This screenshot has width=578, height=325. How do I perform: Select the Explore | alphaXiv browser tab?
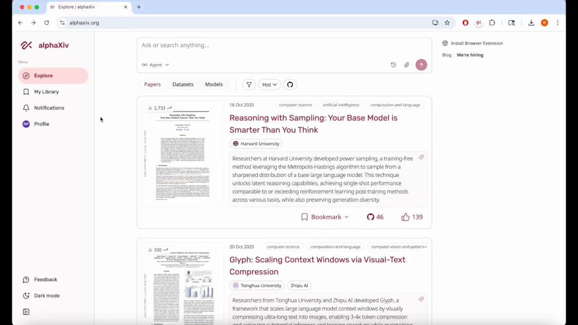(89, 7)
